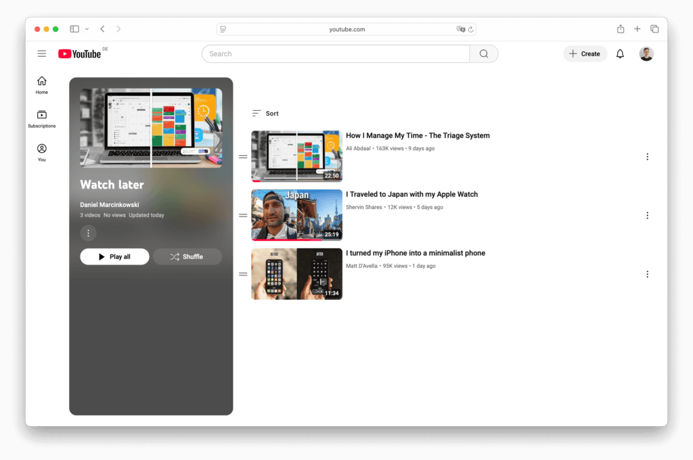The image size is (693, 460).
Task: Open the You section in sidebar
Action: (41, 153)
